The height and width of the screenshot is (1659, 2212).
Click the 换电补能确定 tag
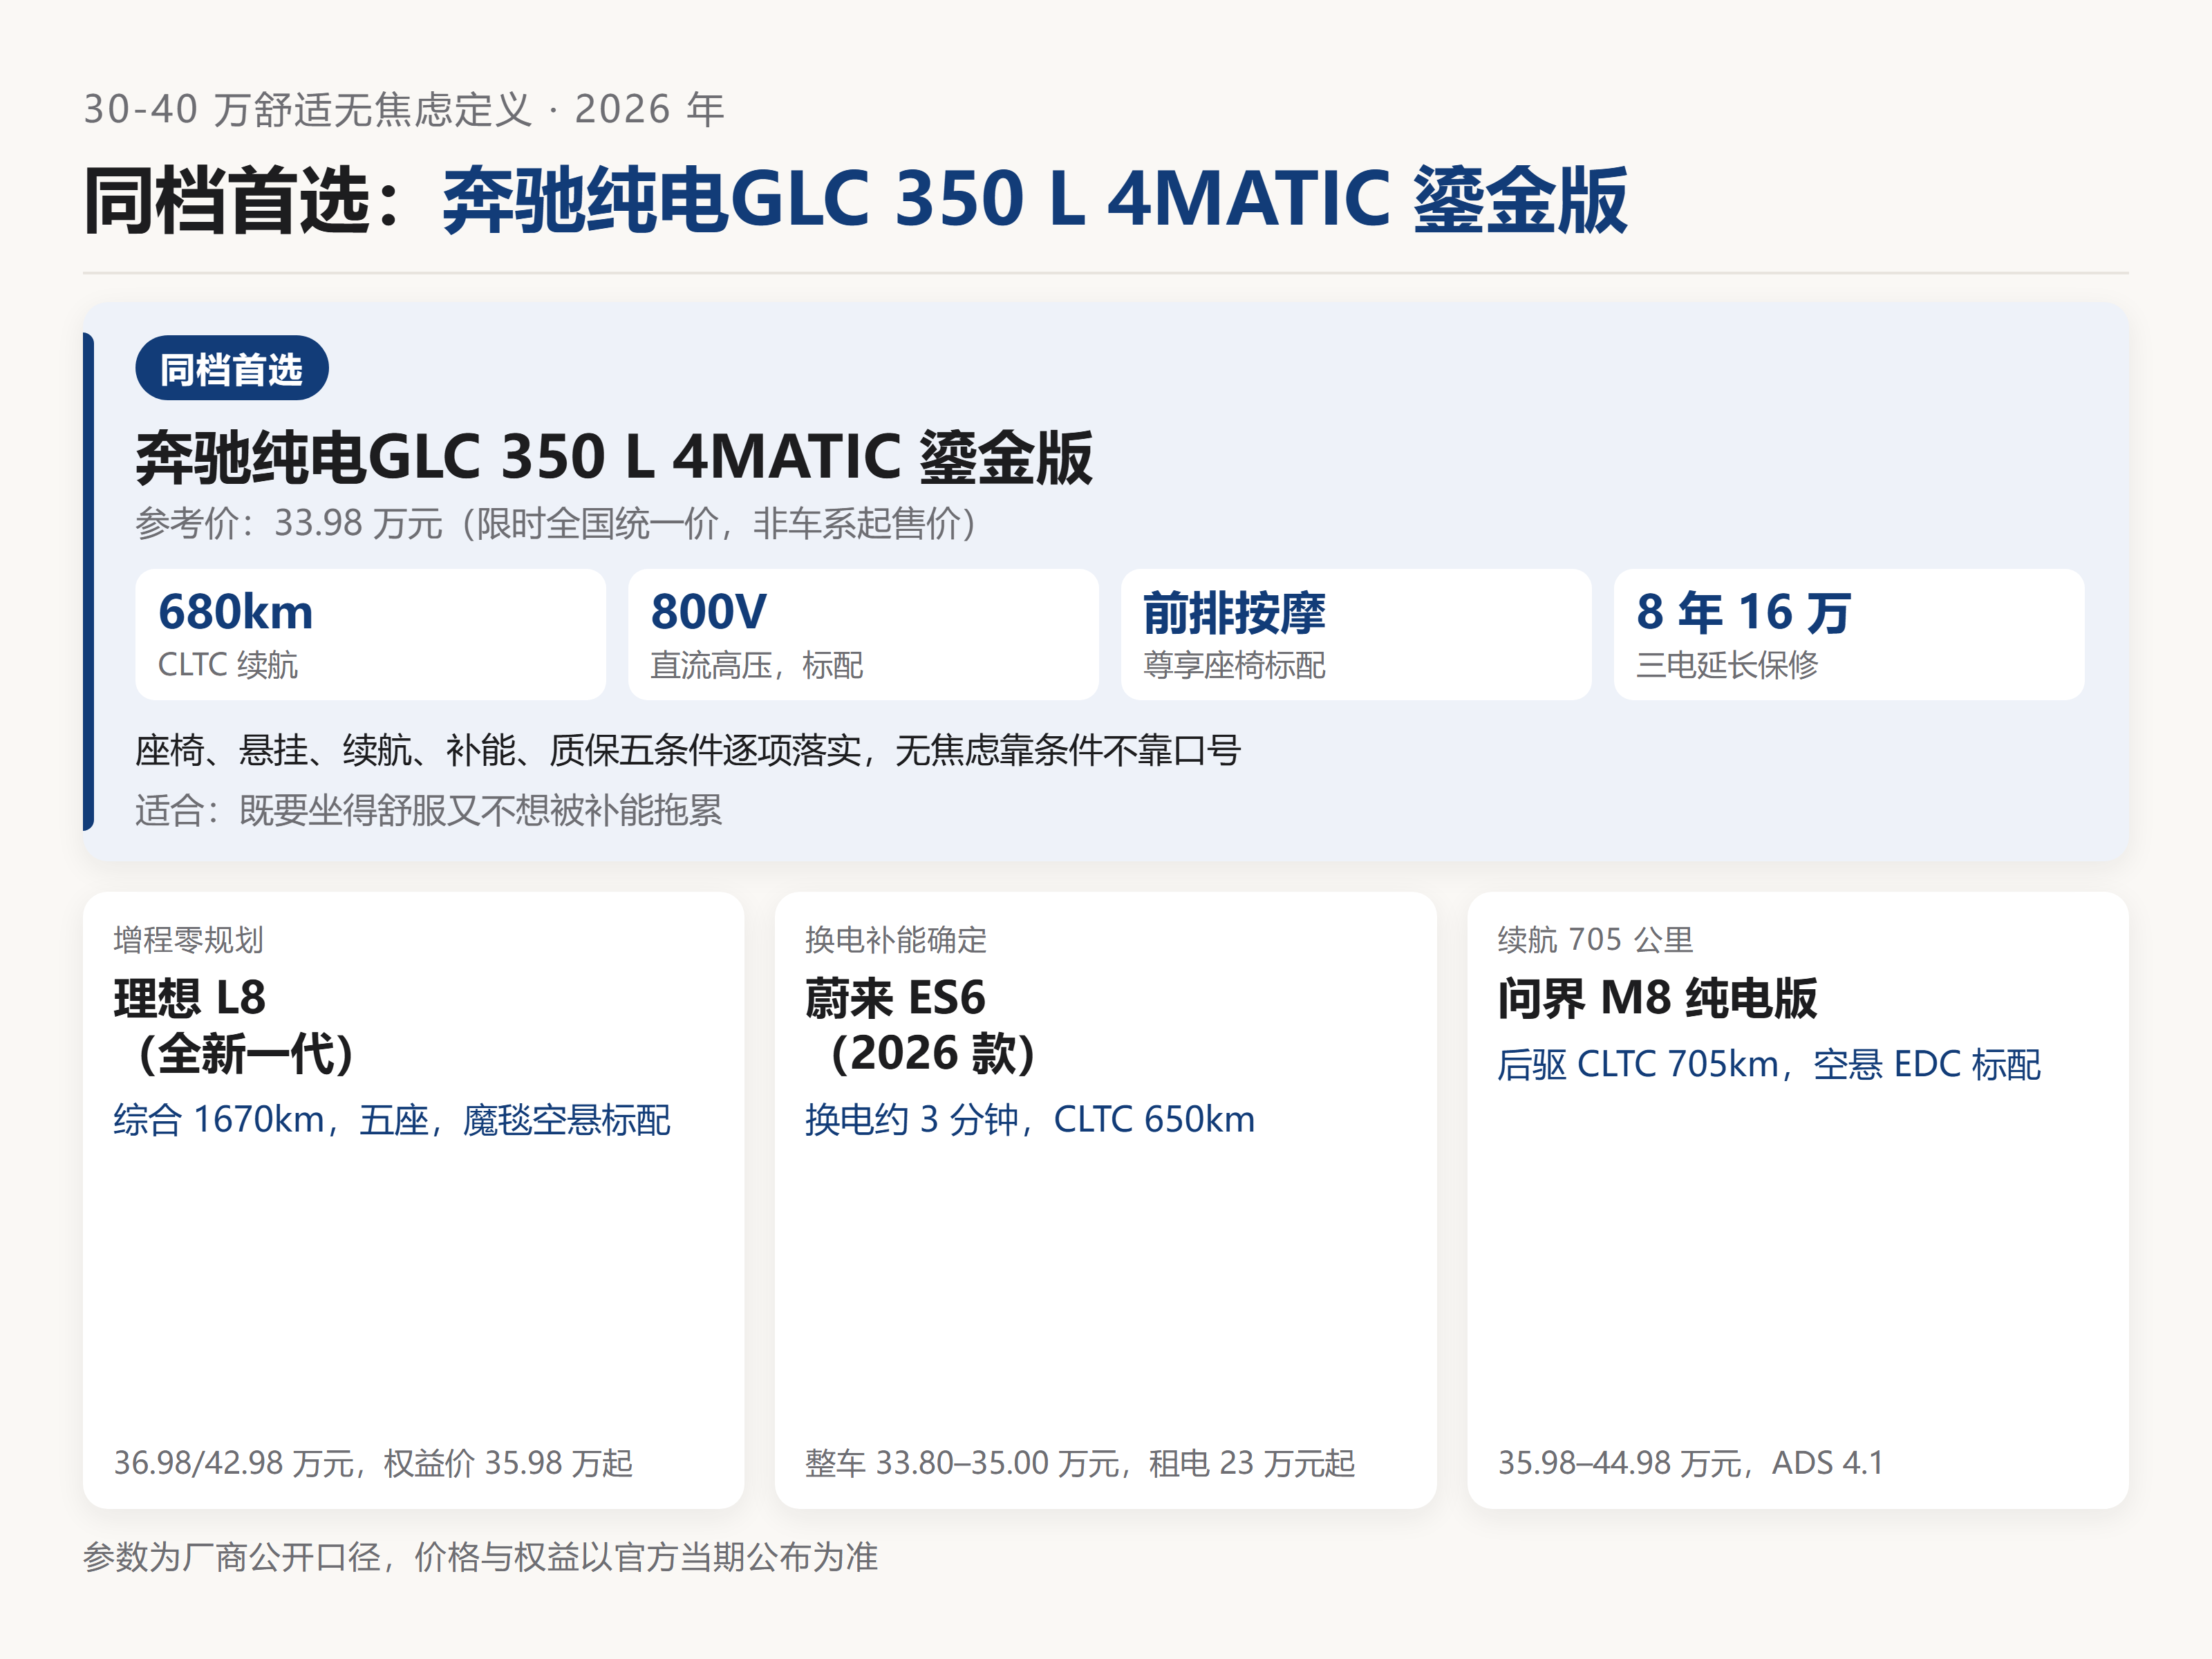[x=896, y=940]
